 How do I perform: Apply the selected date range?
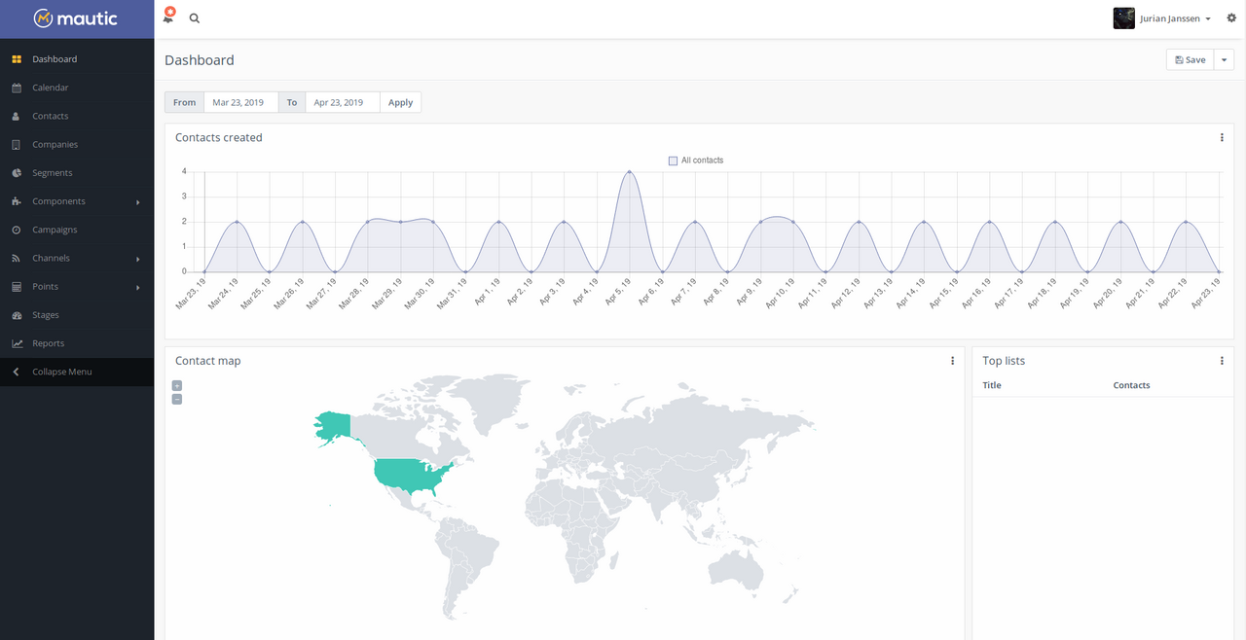[x=400, y=102]
